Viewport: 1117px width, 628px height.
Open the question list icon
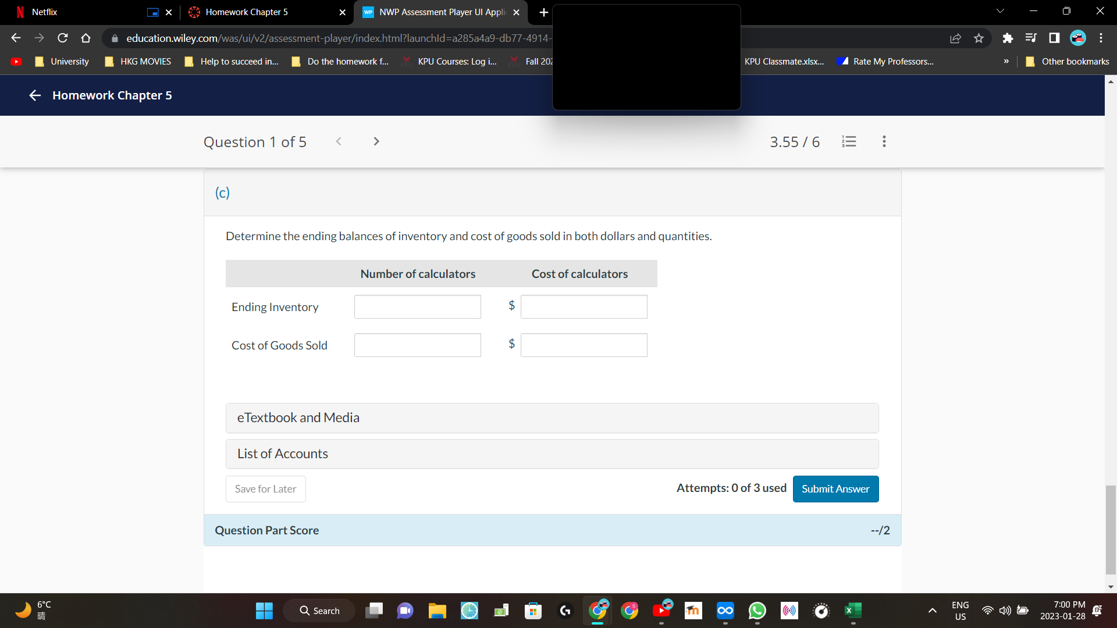pyautogui.click(x=849, y=141)
